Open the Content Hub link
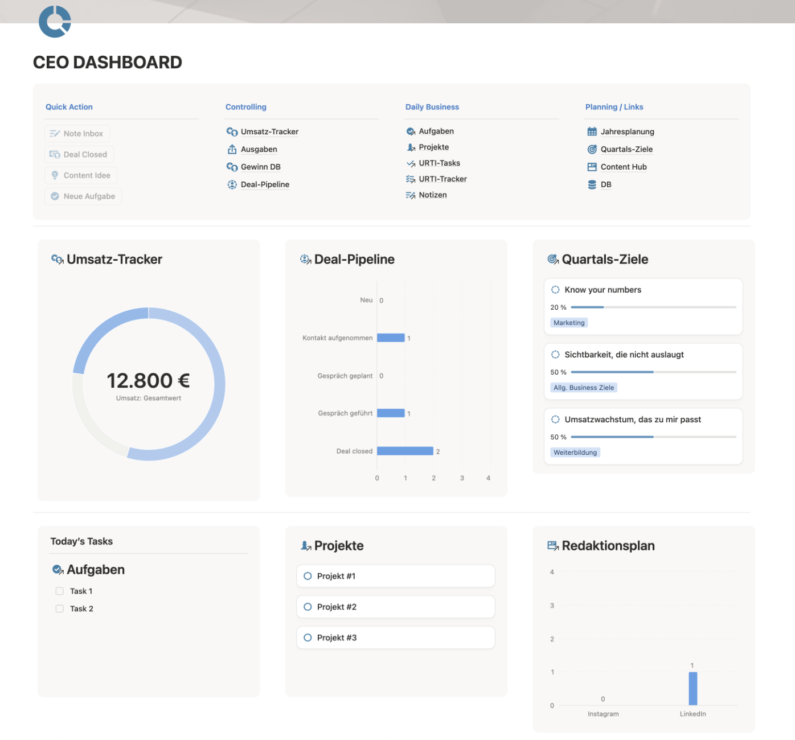Screen dimensions: 795x740 (x=624, y=167)
